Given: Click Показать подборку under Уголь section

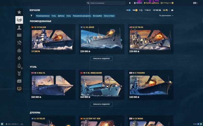Looking at the screenshot, I should point(101,104).
